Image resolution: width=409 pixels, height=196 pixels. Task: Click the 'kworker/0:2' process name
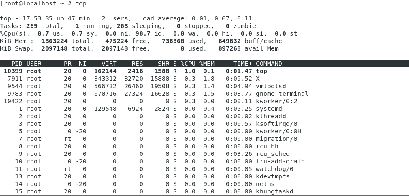(x=276, y=102)
